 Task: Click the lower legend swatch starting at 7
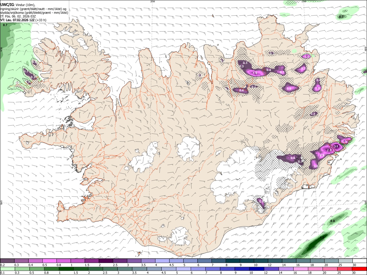(x=212, y=269)
